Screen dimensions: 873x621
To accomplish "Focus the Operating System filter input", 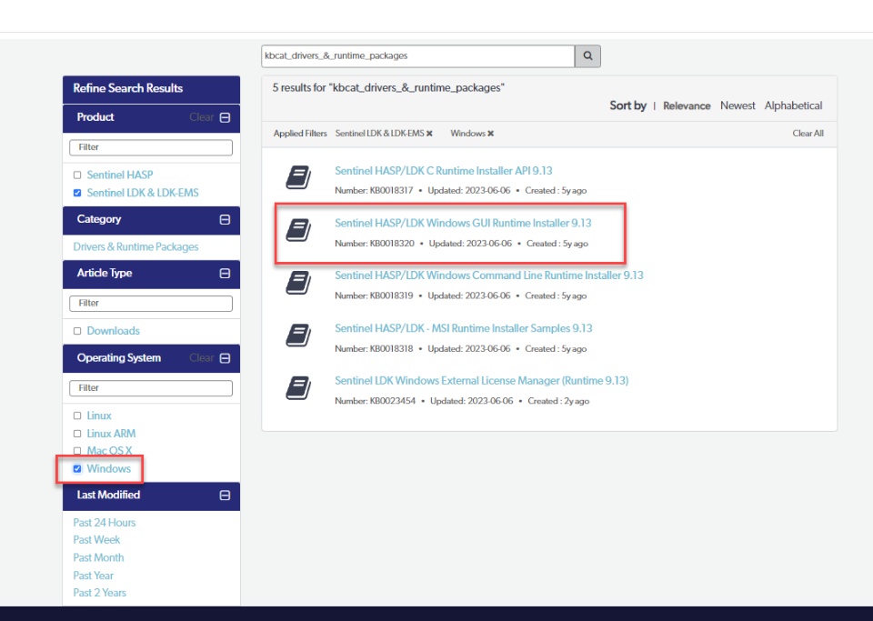I will click(151, 388).
